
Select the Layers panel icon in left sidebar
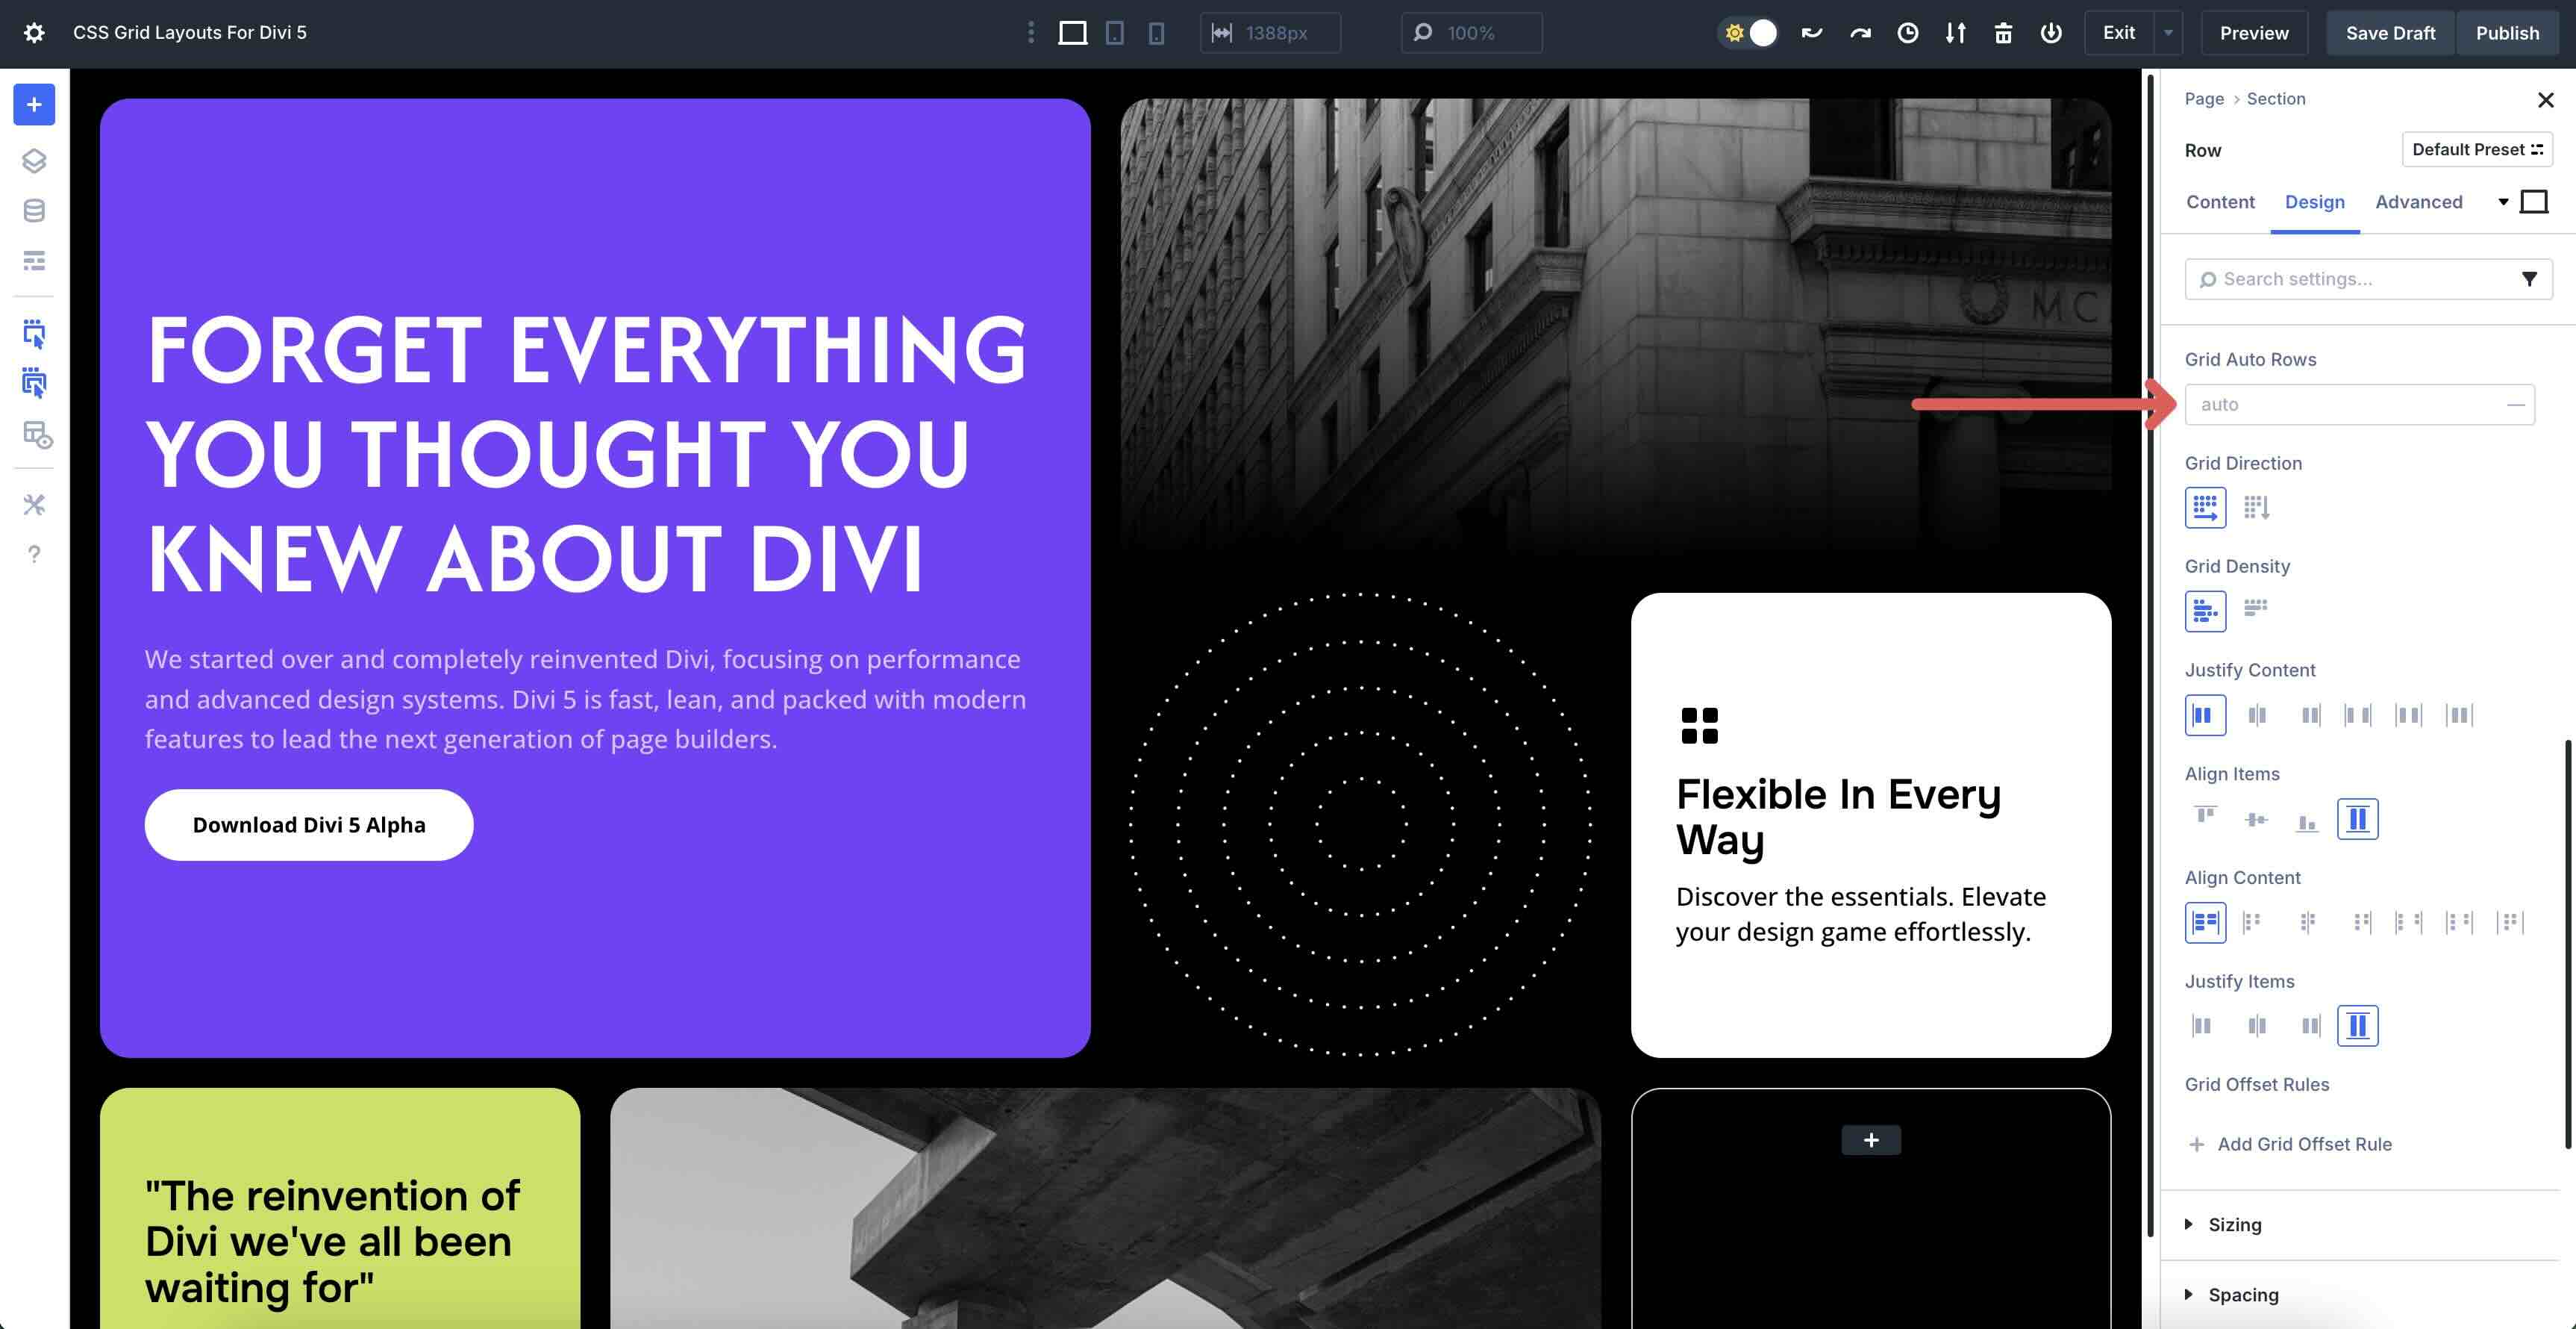coord(34,160)
